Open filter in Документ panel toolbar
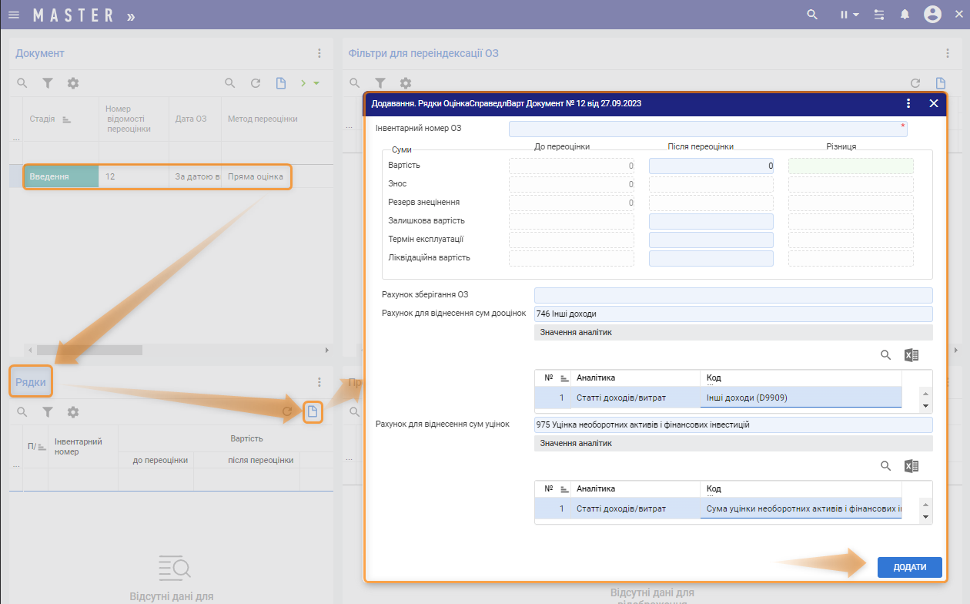Screen dimensions: 970x604 [x=47, y=83]
